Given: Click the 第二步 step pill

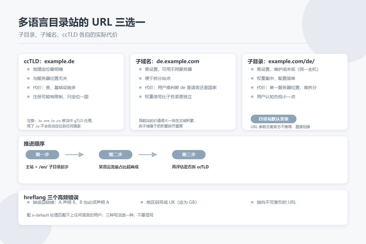Looking at the screenshot, I should (116, 155).
